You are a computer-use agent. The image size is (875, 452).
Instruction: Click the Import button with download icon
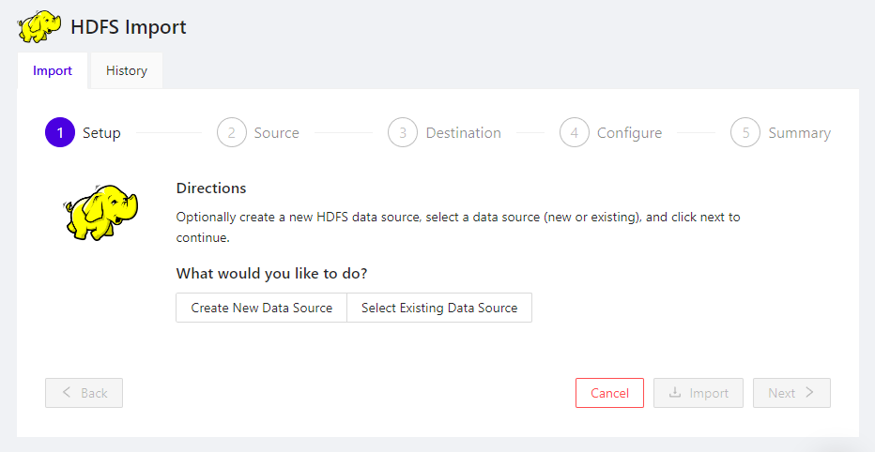698,393
